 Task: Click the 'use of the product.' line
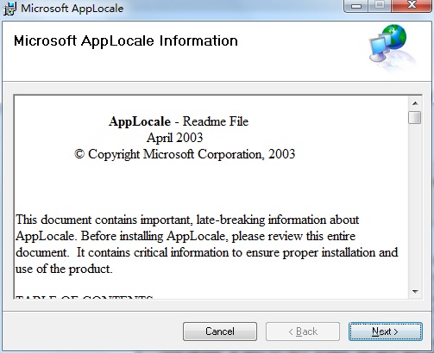click(64, 269)
